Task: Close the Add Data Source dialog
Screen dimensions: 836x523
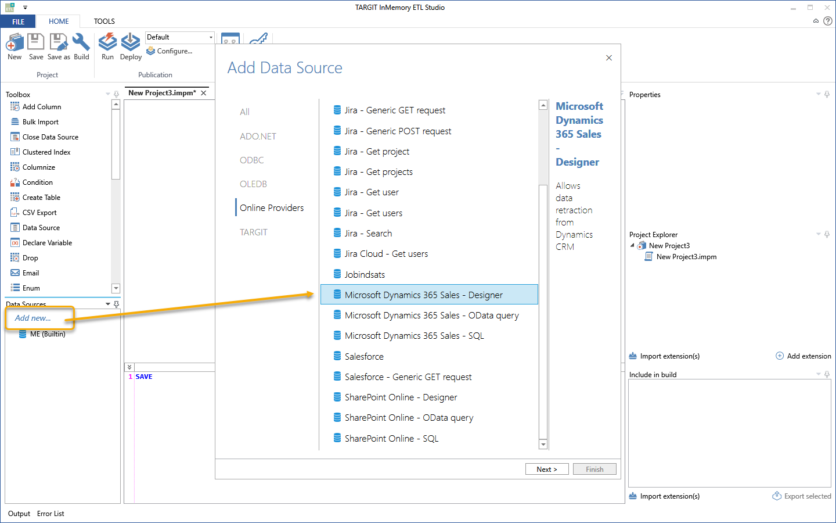Action: pos(609,58)
